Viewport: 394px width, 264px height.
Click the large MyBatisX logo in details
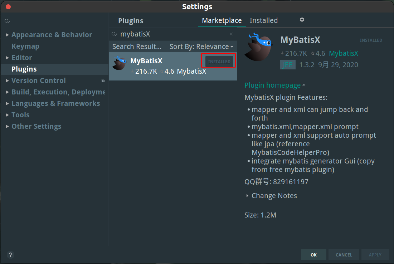[x=259, y=47]
